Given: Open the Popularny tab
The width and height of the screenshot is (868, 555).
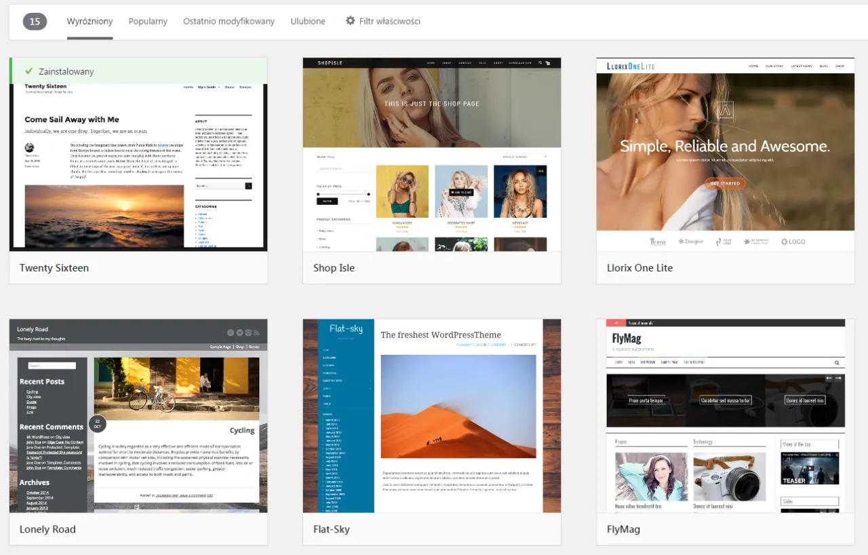Looking at the screenshot, I should [x=148, y=22].
